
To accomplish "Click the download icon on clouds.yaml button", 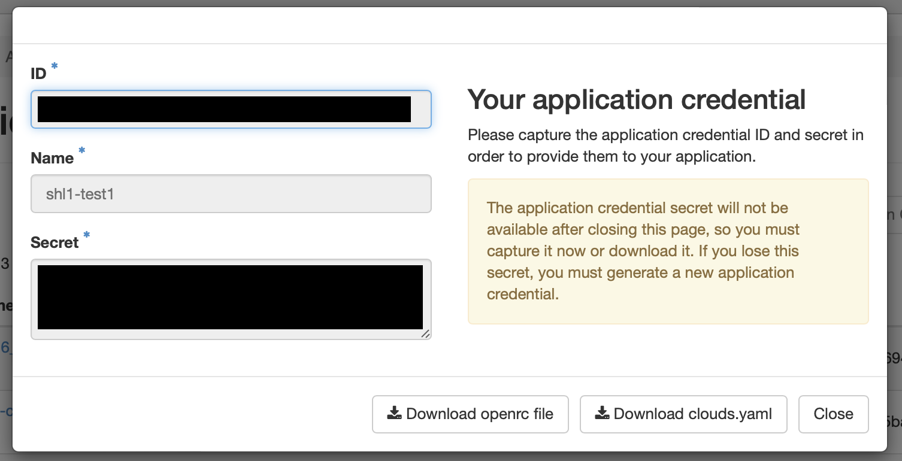I will click(x=602, y=413).
